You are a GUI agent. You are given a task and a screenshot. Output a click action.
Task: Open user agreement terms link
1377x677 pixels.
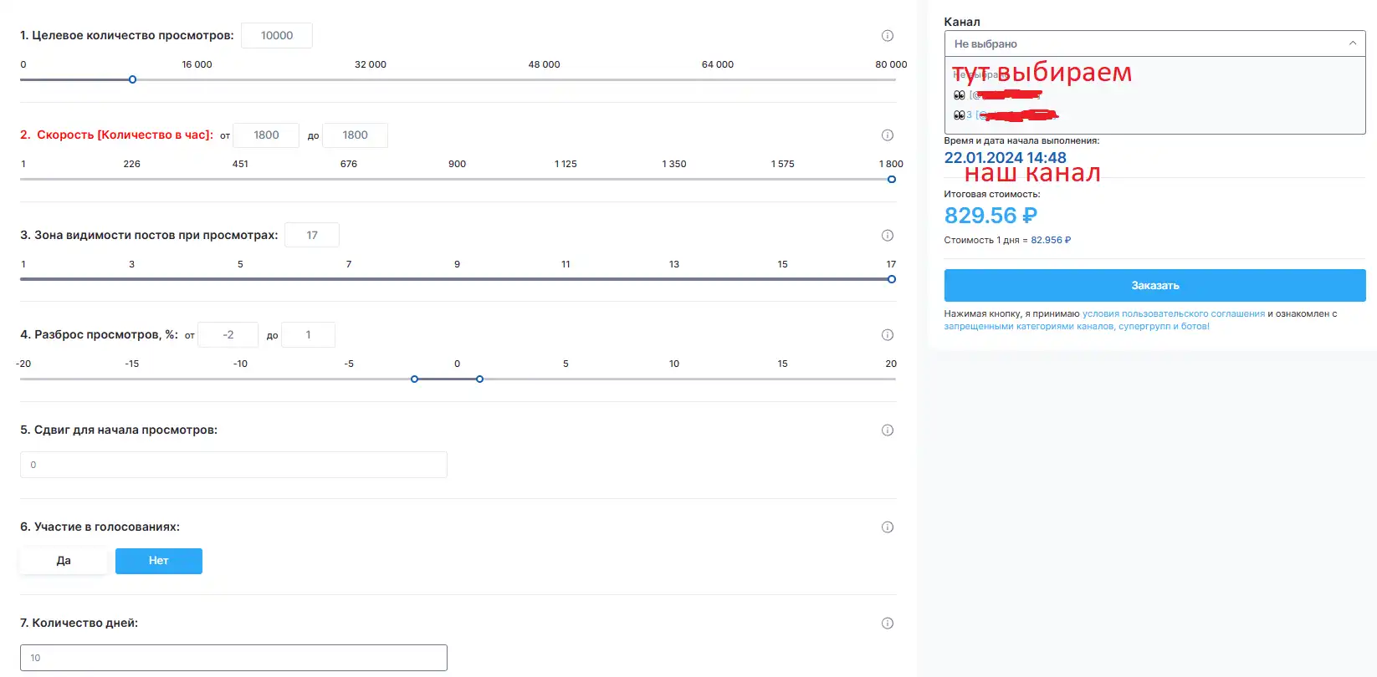pyautogui.click(x=1174, y=314)
